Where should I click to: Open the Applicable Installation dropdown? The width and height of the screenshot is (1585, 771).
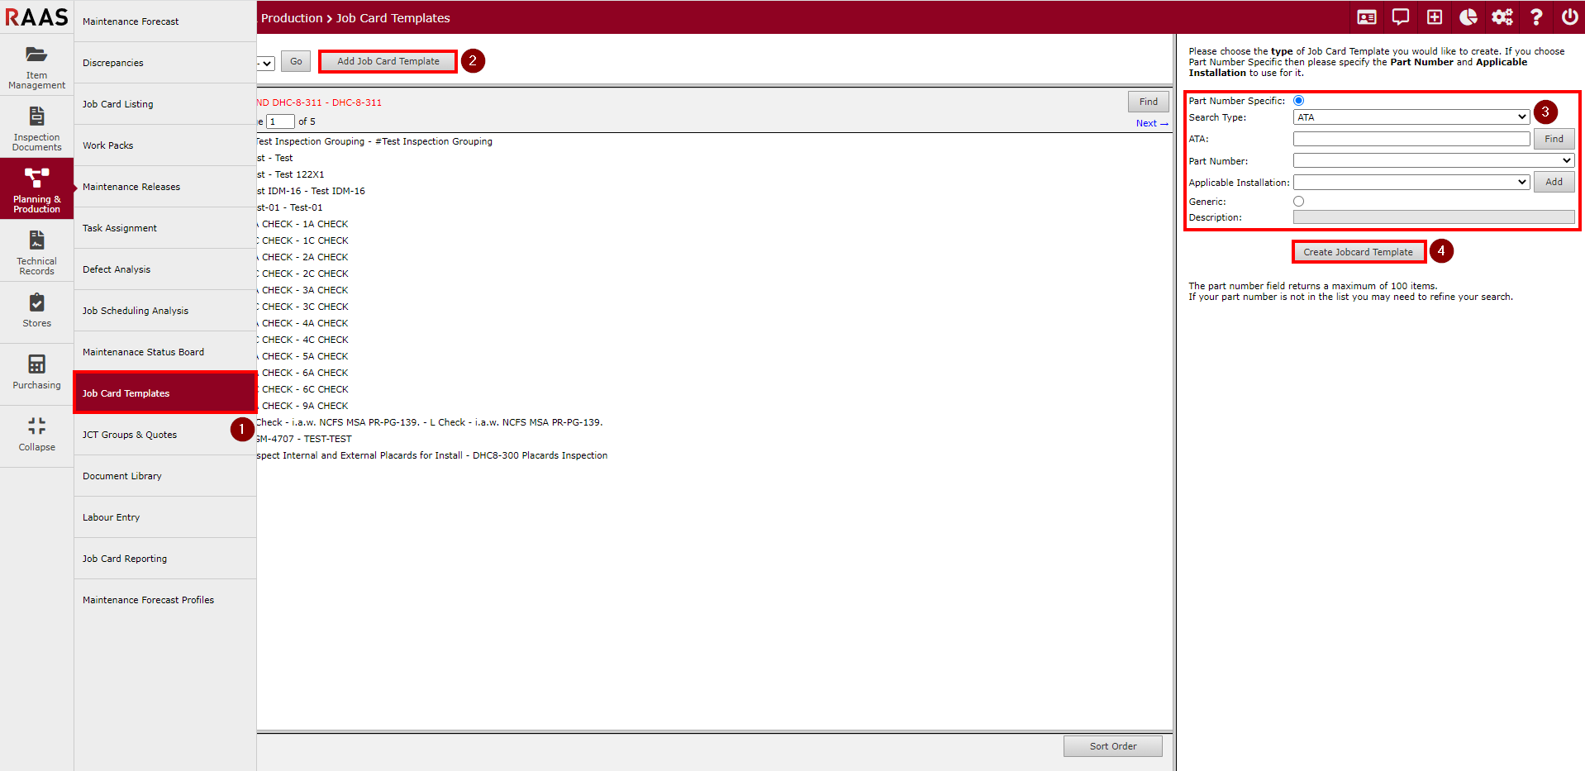point(1411,182)
